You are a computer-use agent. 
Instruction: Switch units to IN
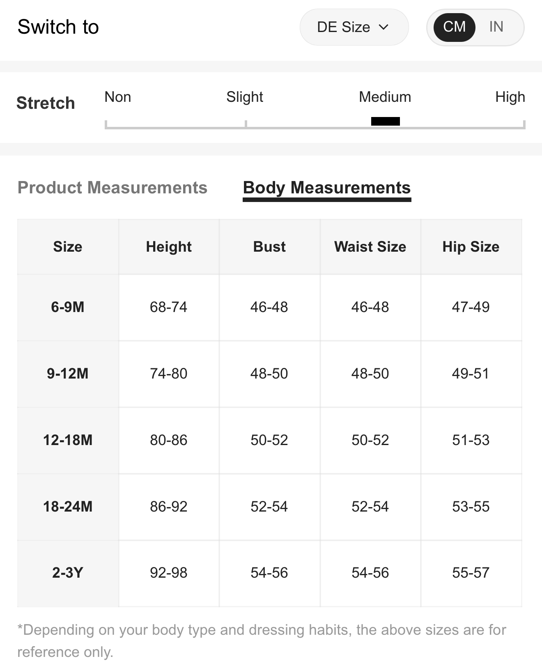[x=496, y=27]
